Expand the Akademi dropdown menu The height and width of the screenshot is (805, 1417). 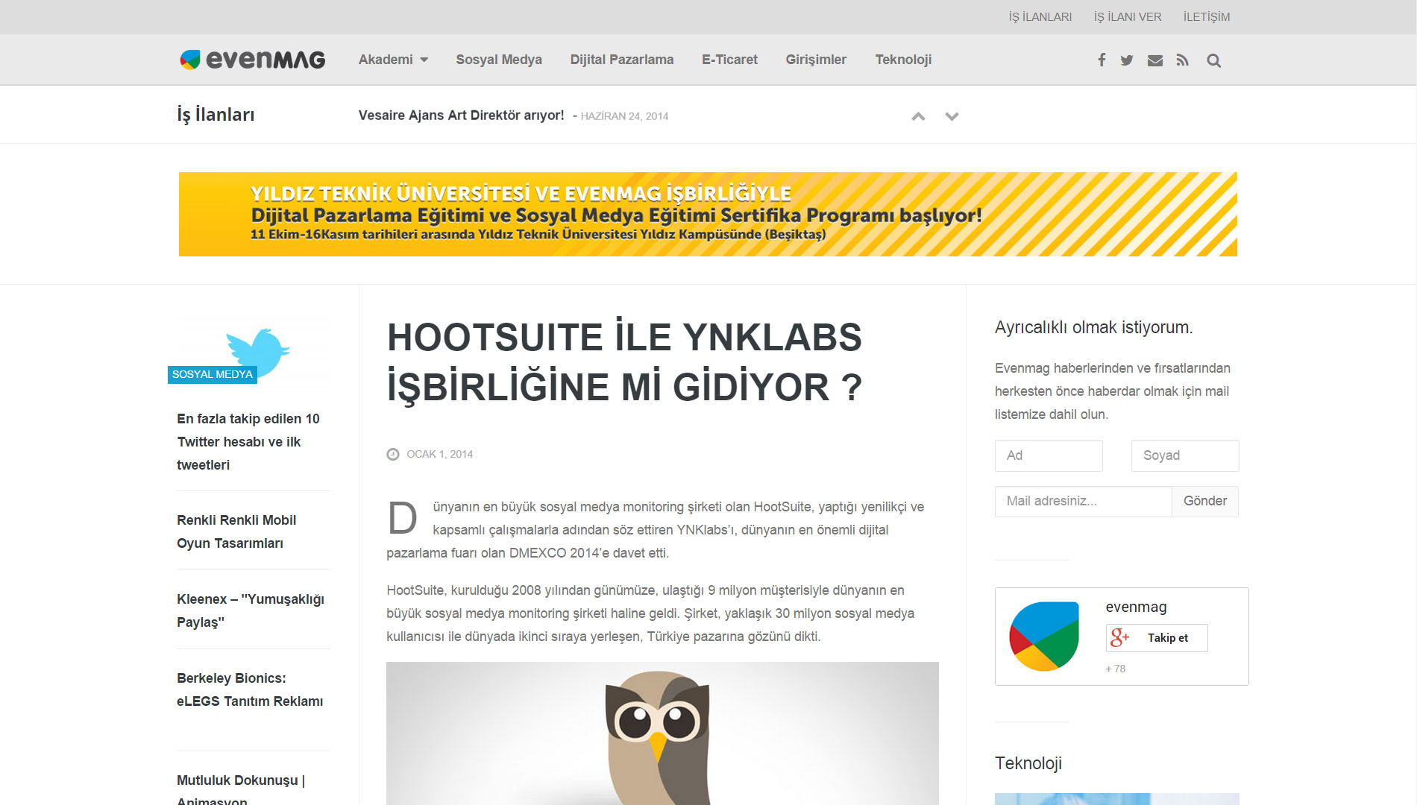393,60
